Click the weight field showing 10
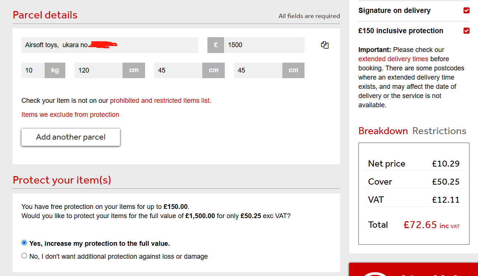The width and height of the screenshot is (478, 276). coord(33,70)
